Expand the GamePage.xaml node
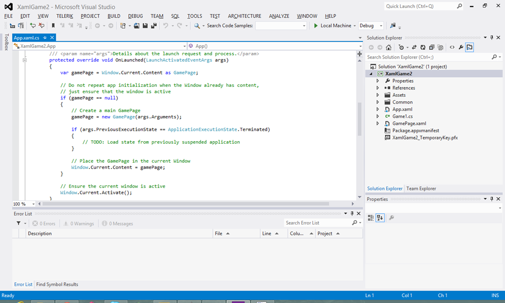Screen dimensions: 505x303 click(378, 123)
